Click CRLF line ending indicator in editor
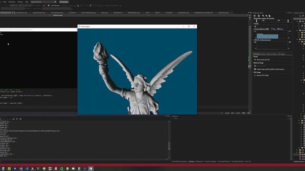305x171 pixels. (x=249, y=113)
